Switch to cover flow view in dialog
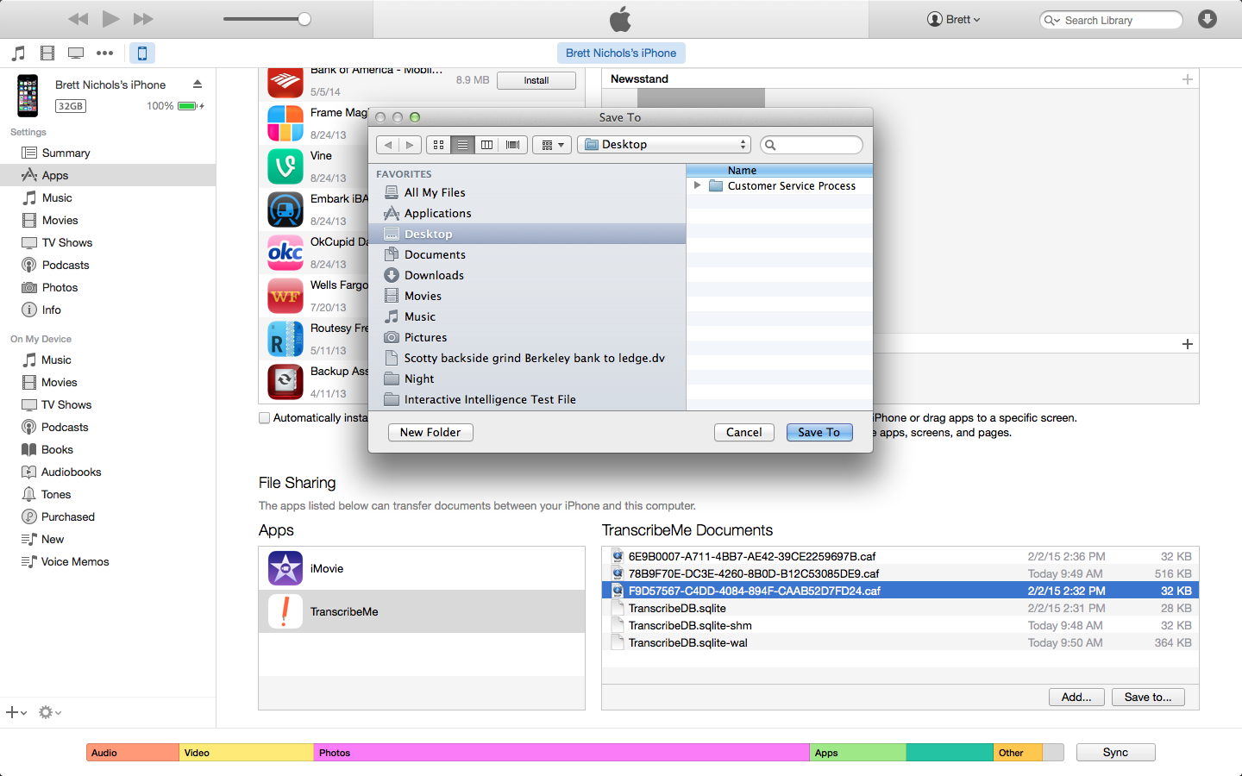The image size is (1242, 776). point(513,145)
